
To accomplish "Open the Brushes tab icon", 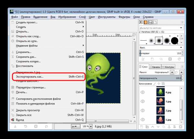I will pyautogui.click(x=141, y=22).
